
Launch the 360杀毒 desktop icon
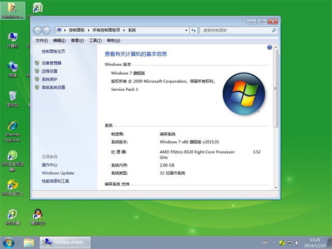tap(12, 217)
